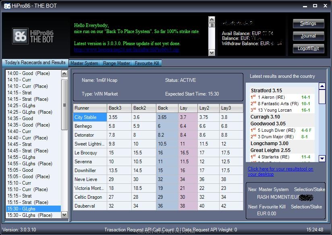Click Sweet Lightning Lay price 11
Image resolution: width=332 pixels, height=235 pixels.
click(188, 144)
